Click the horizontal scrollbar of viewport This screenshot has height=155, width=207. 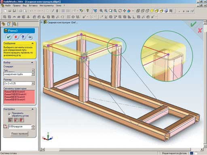(125, 149)
